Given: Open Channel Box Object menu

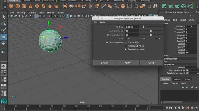Looking at the screenshot, I should tap(183, 20).
